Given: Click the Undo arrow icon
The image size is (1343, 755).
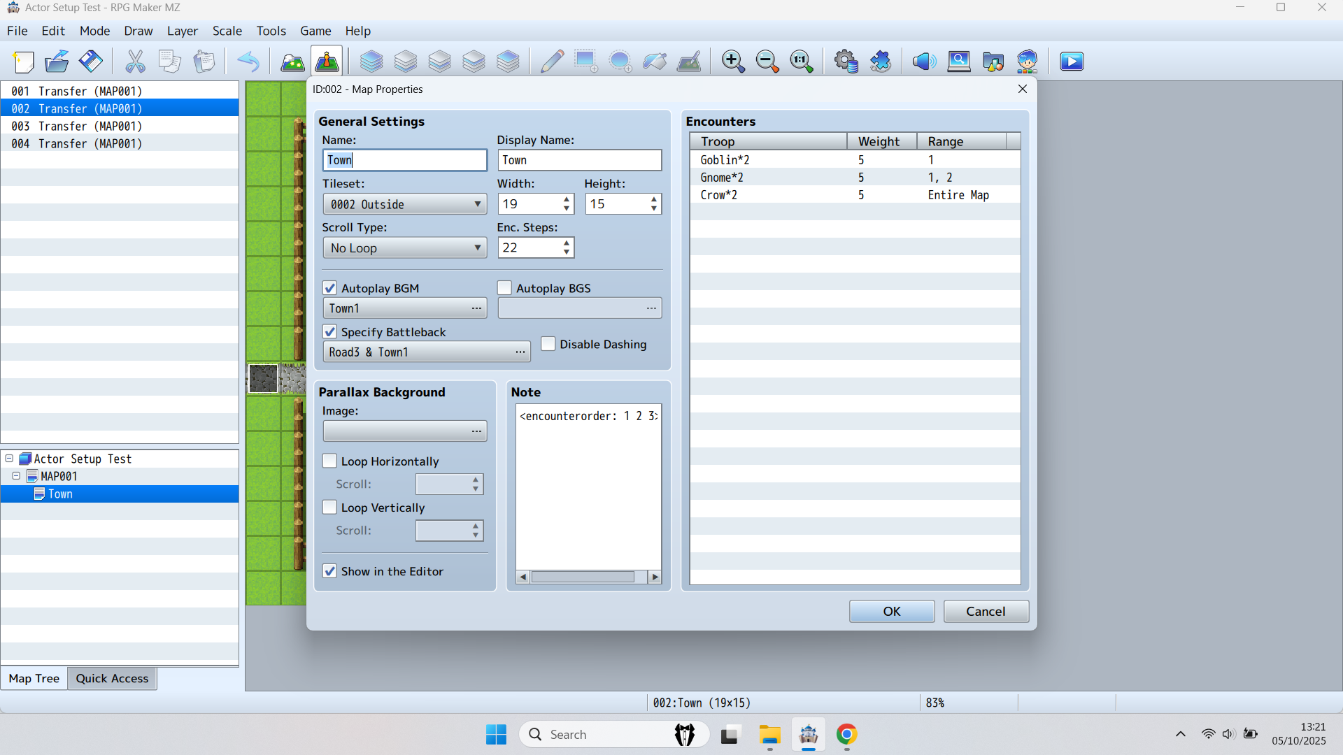Looking at the screenshot, I should pos(248,62).
